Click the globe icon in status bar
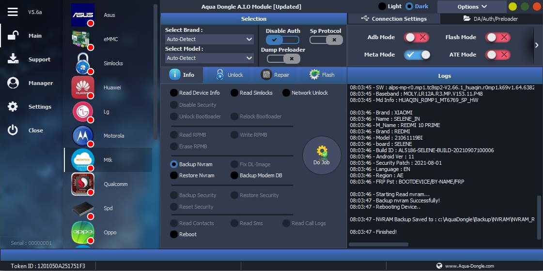 pos(439,266)
